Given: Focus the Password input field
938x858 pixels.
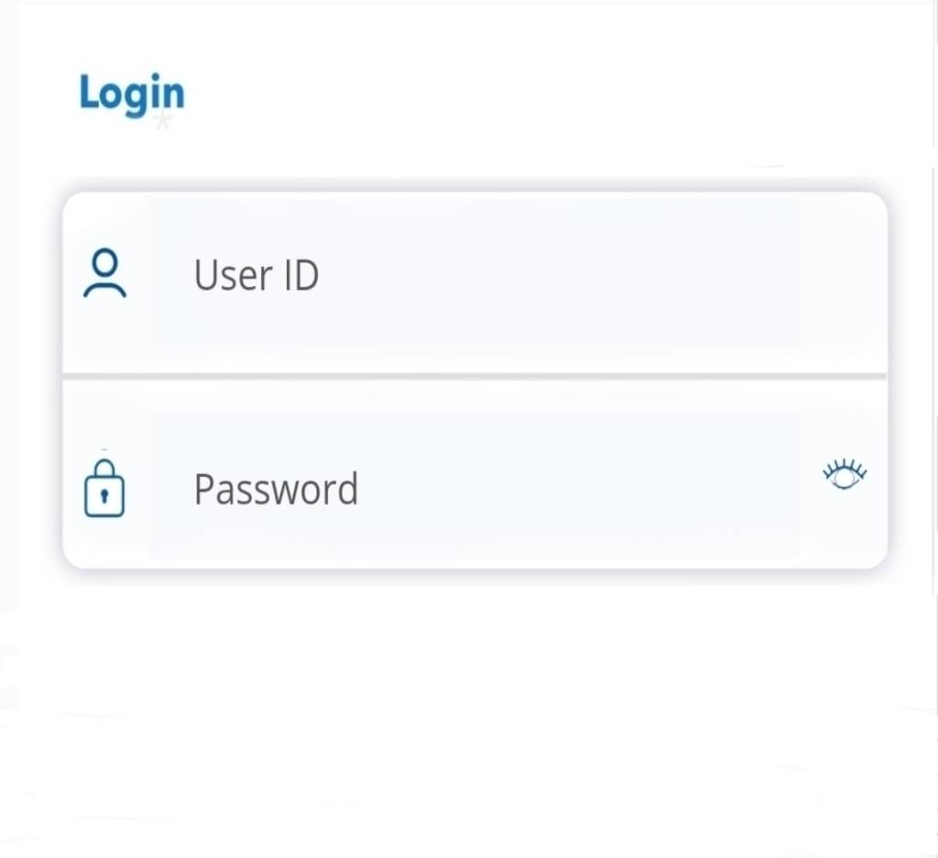Looking at the screenshot, I should coord(476,488).
